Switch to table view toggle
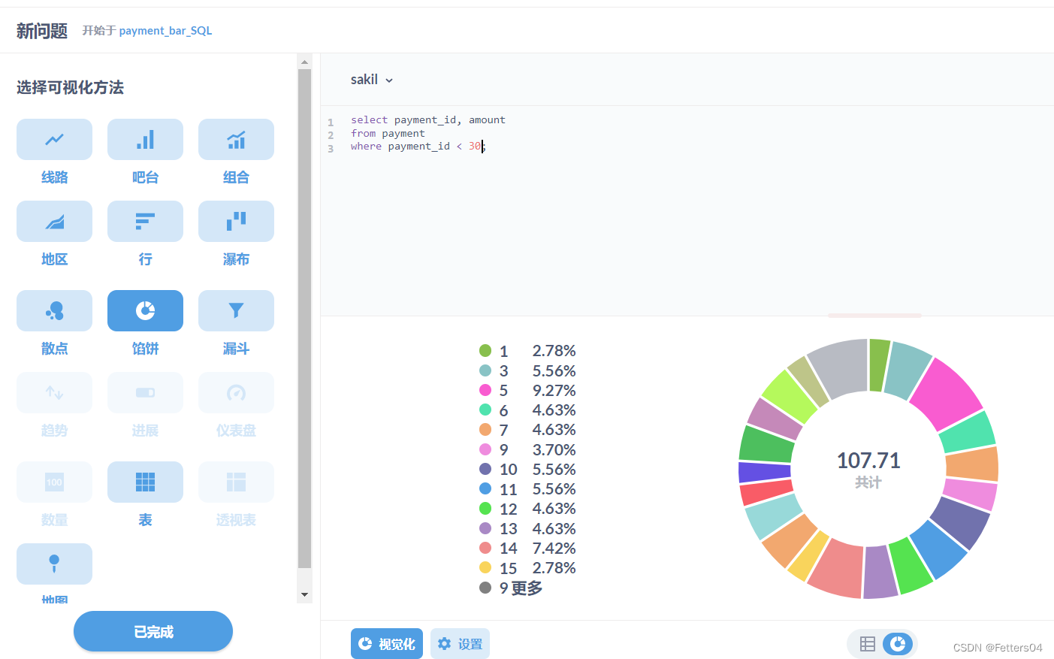This screenshot has height=659, width=1054. point(868,644)
